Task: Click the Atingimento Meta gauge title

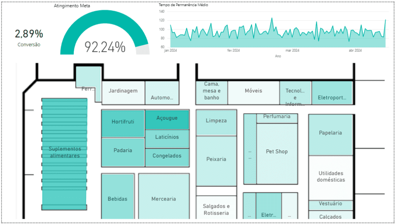Action: [72, 6]
